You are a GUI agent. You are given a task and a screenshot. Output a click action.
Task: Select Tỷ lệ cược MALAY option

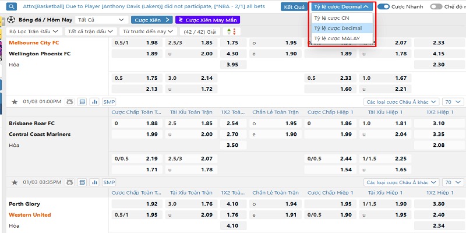pos(341,38)
